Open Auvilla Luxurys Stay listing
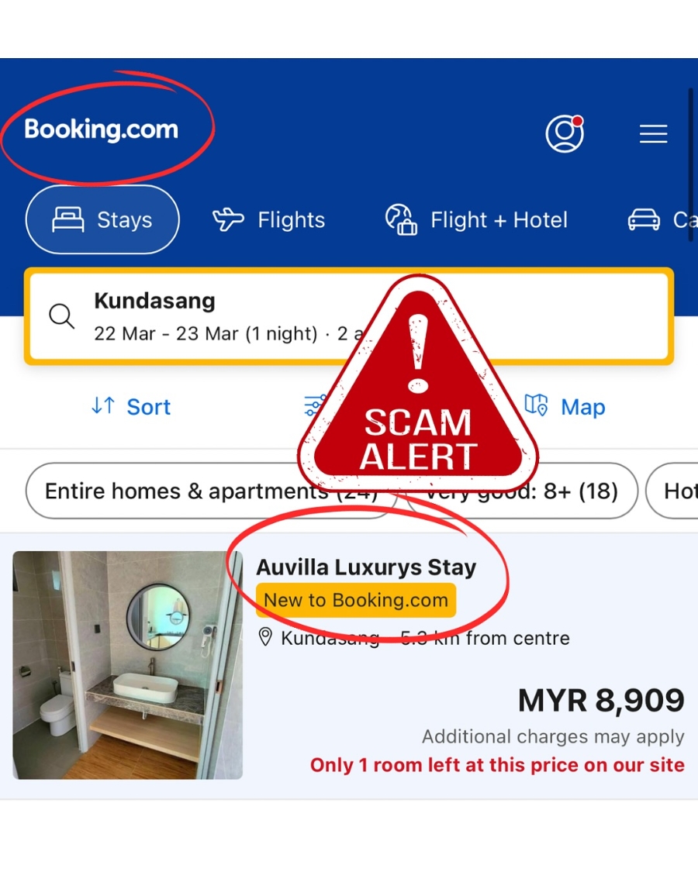This screenshot has height=872, width=698. (x=366, y=567)
